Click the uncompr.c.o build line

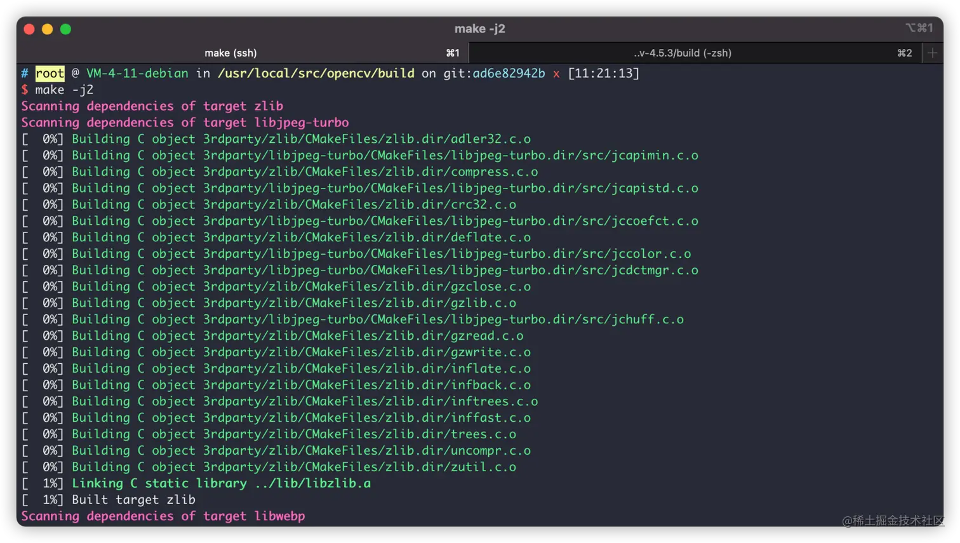tap(276, 451)
